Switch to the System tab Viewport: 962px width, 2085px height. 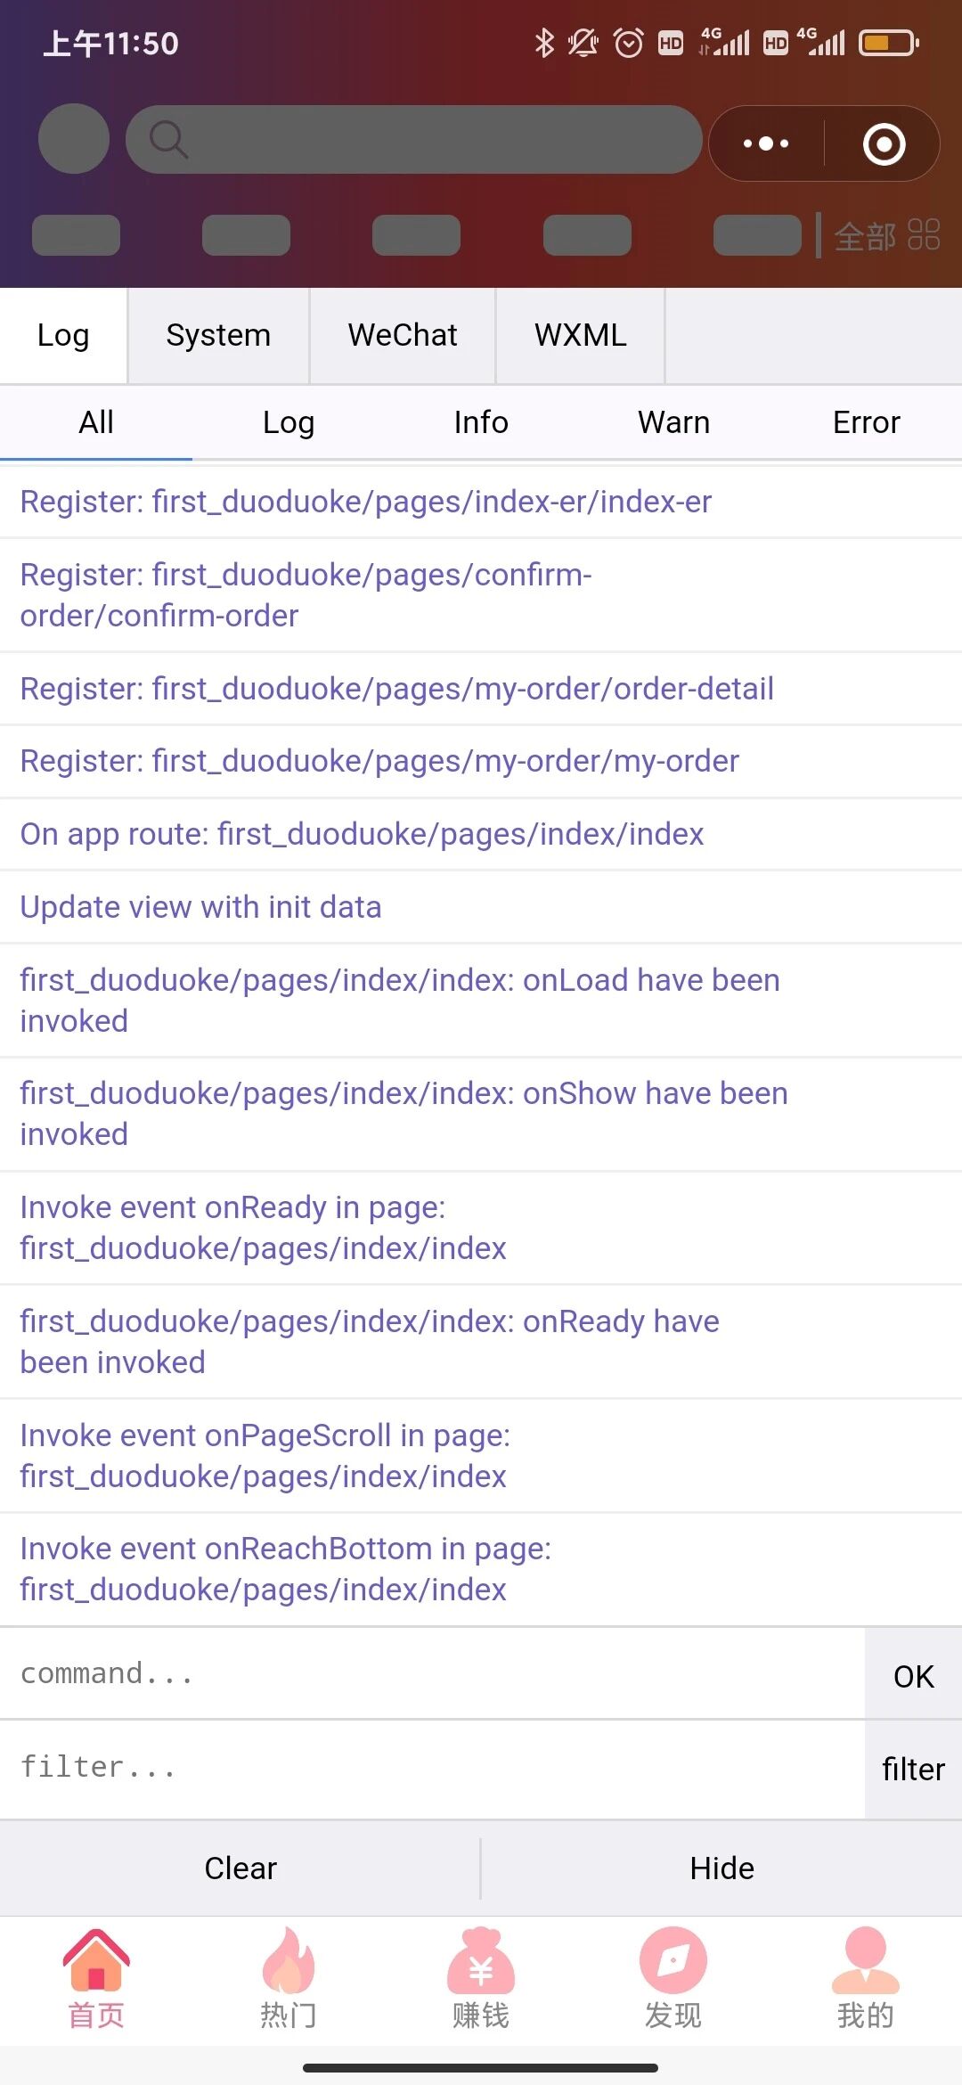218,335
